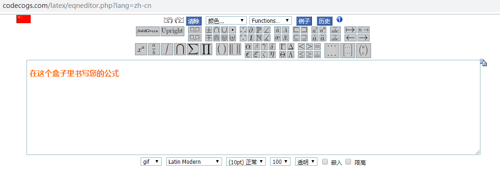Change the gif output format dropdown
The image size is (500, 181).
point(151,162)
